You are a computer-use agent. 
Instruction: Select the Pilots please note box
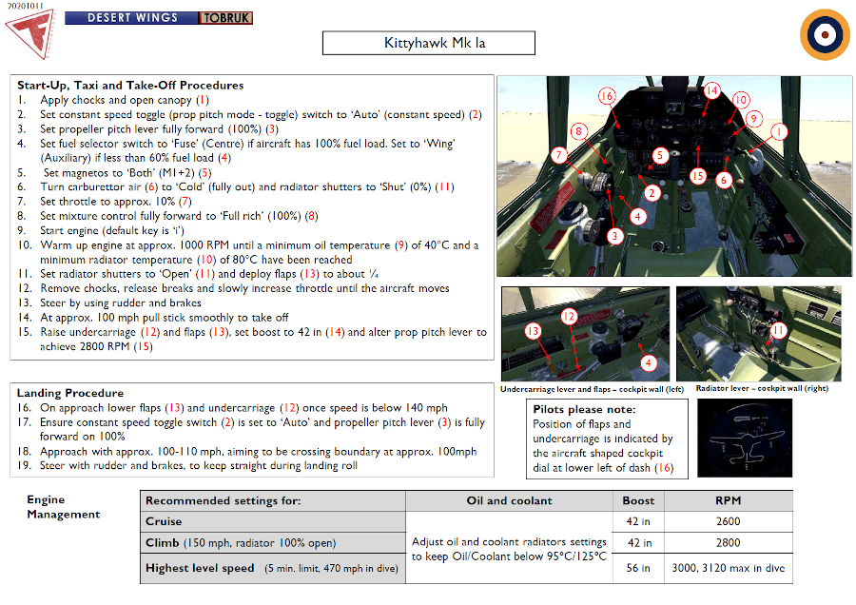[x=607, y=438]
